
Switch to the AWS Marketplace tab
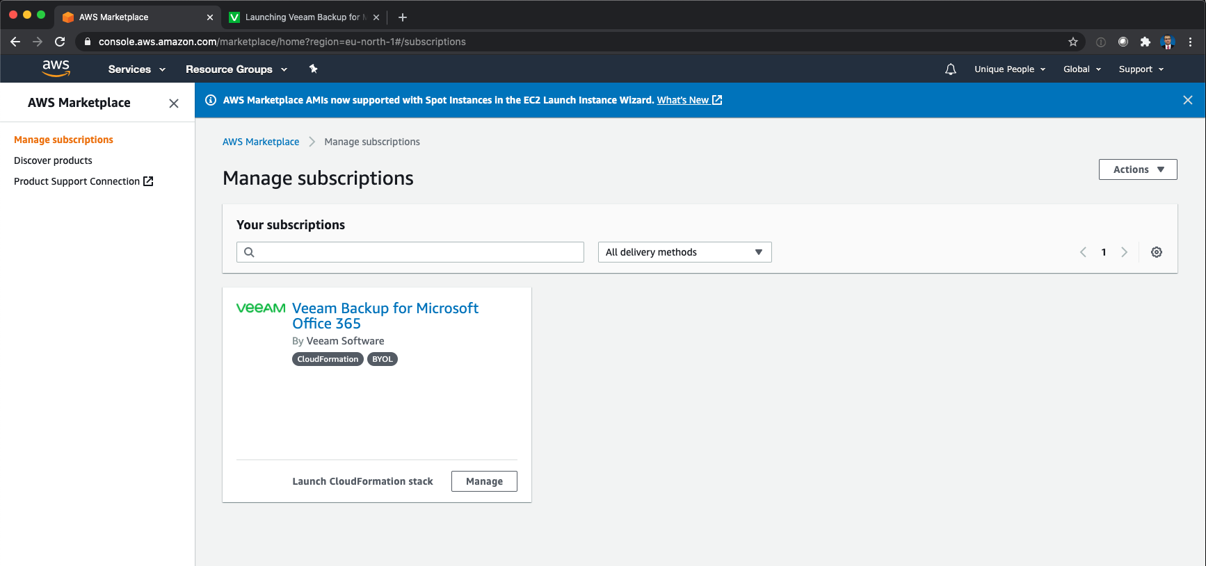(137, 17)
